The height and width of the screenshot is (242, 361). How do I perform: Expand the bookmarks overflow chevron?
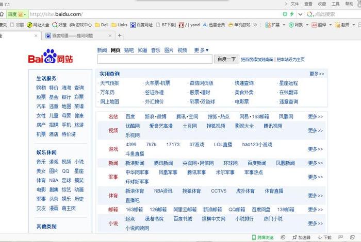point(255,25)
